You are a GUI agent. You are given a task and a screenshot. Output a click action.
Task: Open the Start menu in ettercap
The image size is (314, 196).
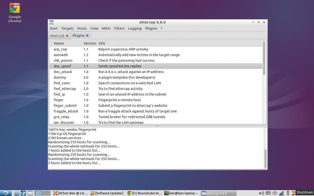click(54, 29)
